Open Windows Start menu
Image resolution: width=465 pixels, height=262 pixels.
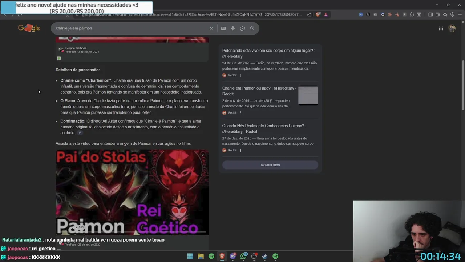coord(190,256)
